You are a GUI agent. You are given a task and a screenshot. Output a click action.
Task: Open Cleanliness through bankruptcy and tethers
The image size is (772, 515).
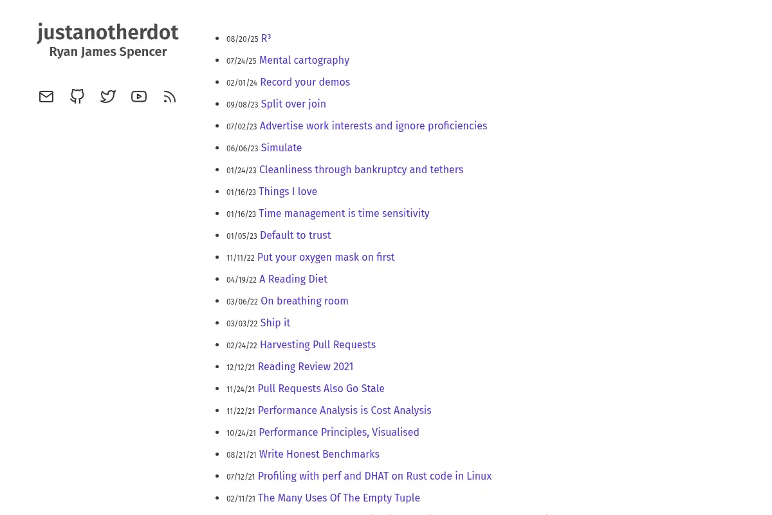click(x=361, y=170)
